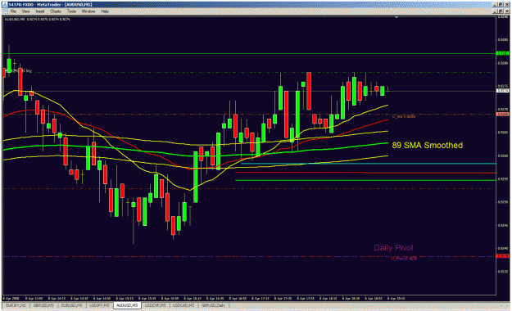Image resolution: width=512 pixels, height=311 pixels.
Task: Switch to the GBPUSD,Daily chart tab
Action: coord(213,305)
